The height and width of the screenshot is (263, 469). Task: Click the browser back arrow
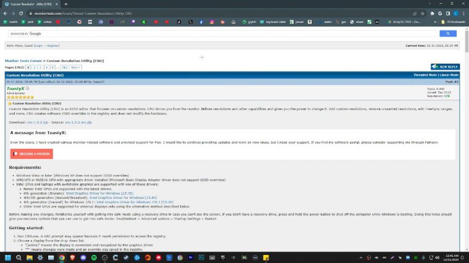coord(4,12)
